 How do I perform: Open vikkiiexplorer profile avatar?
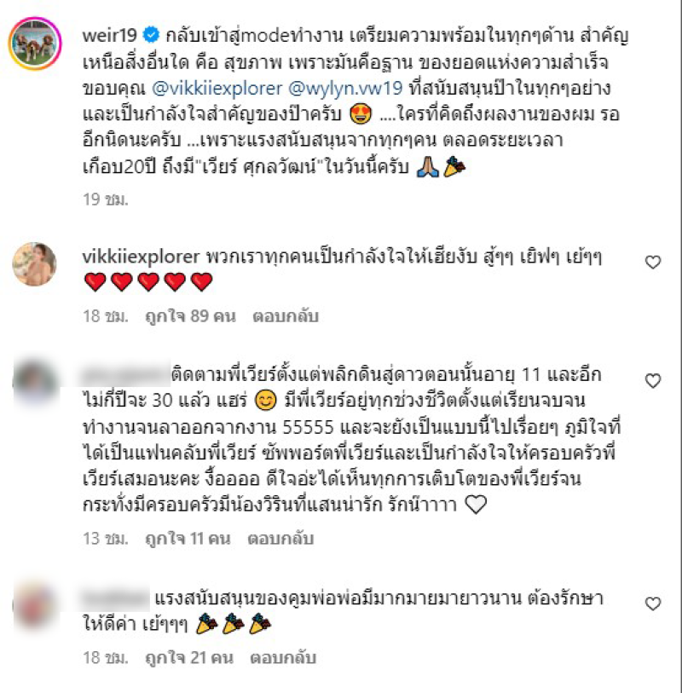coord(34,264)
